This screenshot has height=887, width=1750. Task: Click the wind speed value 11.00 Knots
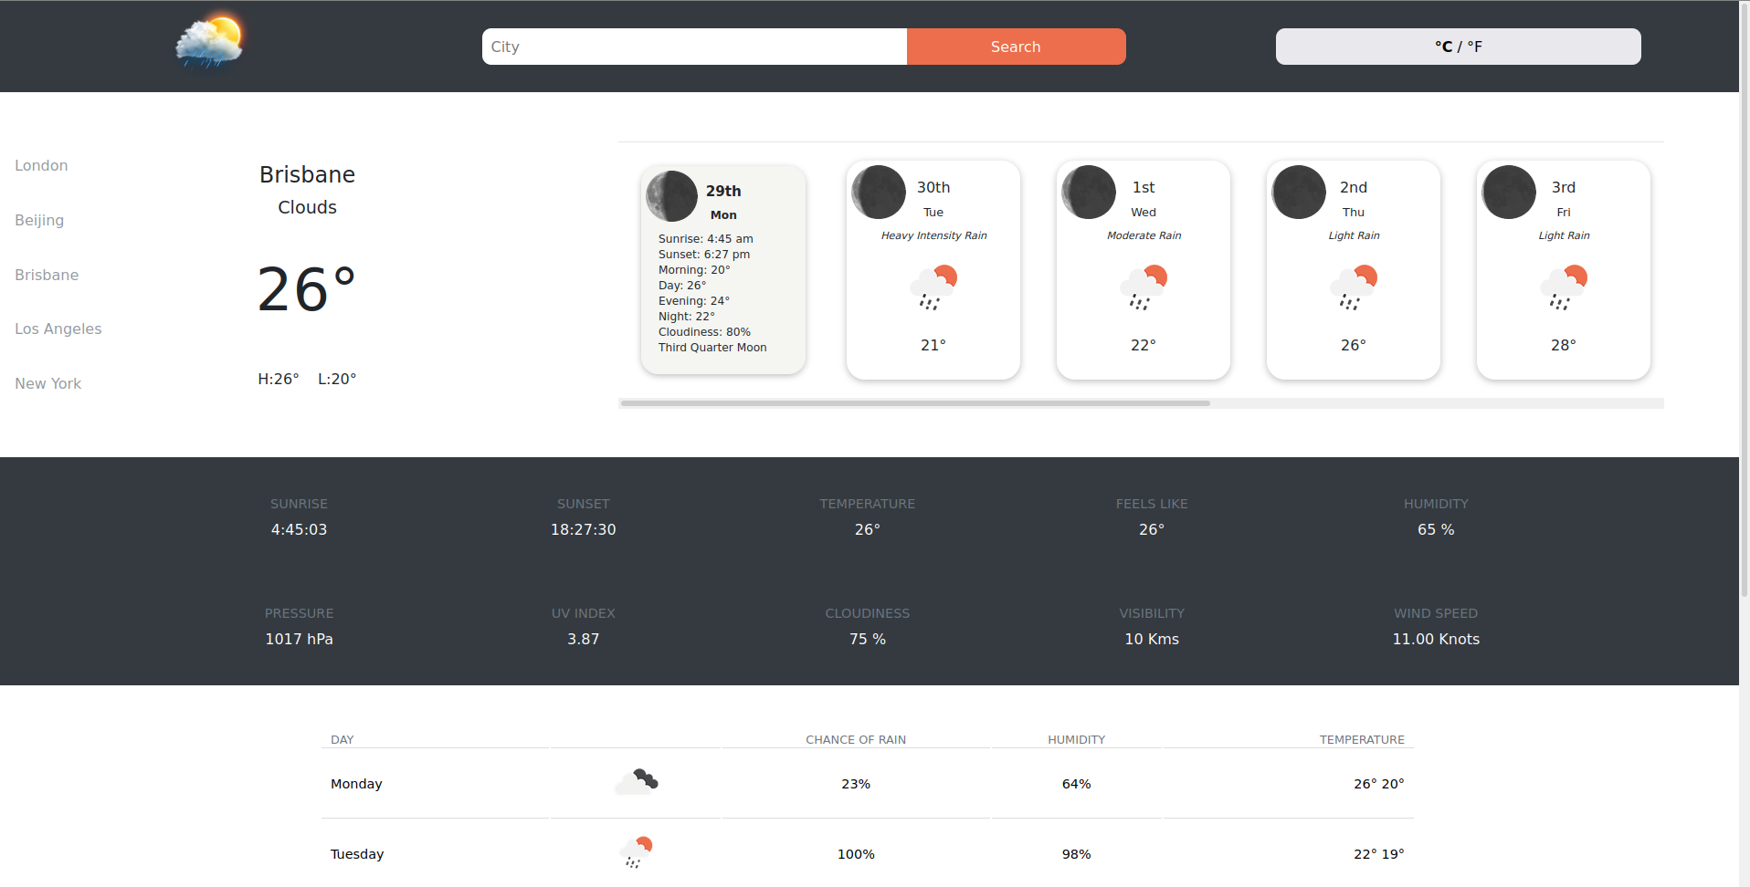coord(1436,639)
